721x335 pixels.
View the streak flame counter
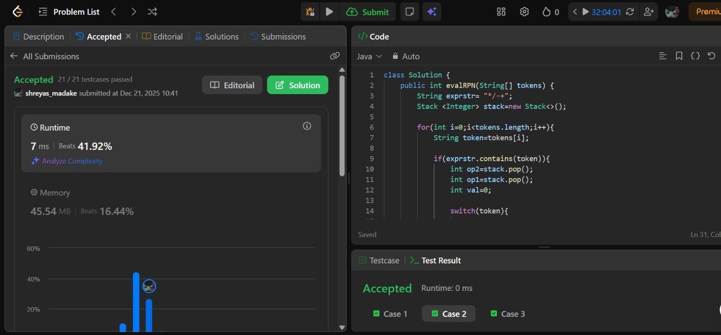point(550,11)
